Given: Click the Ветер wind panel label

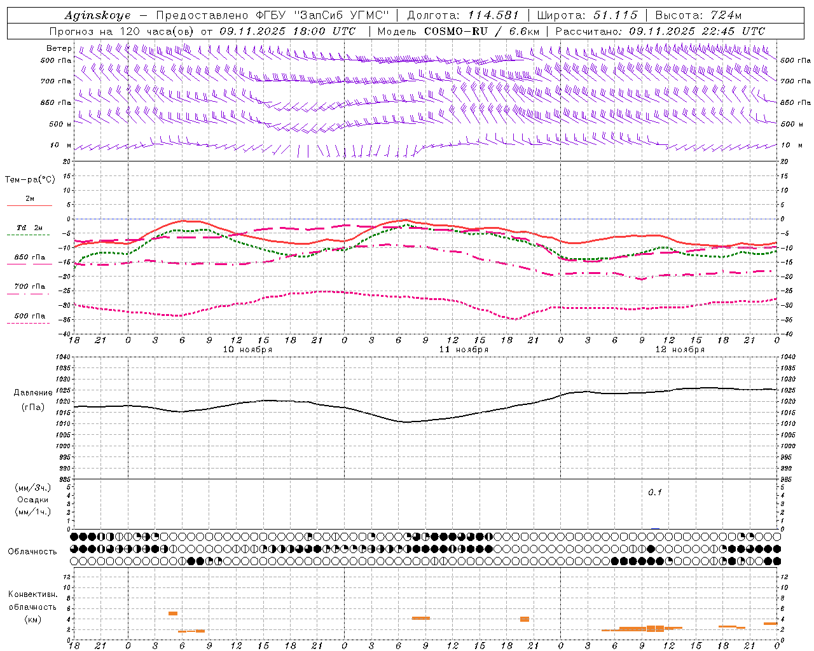Looking at the screenshot, I should click(x=59, y=48).
